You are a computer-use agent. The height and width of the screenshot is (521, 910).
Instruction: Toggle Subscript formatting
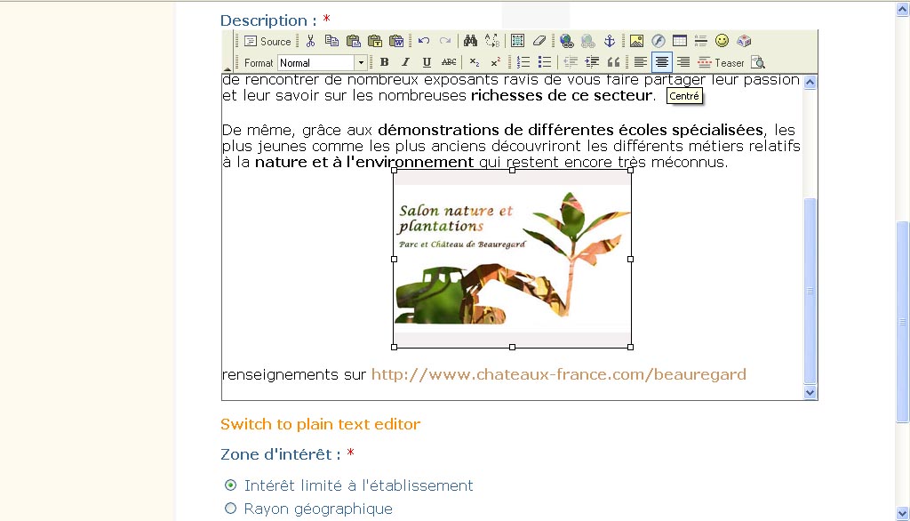(475, 63)
